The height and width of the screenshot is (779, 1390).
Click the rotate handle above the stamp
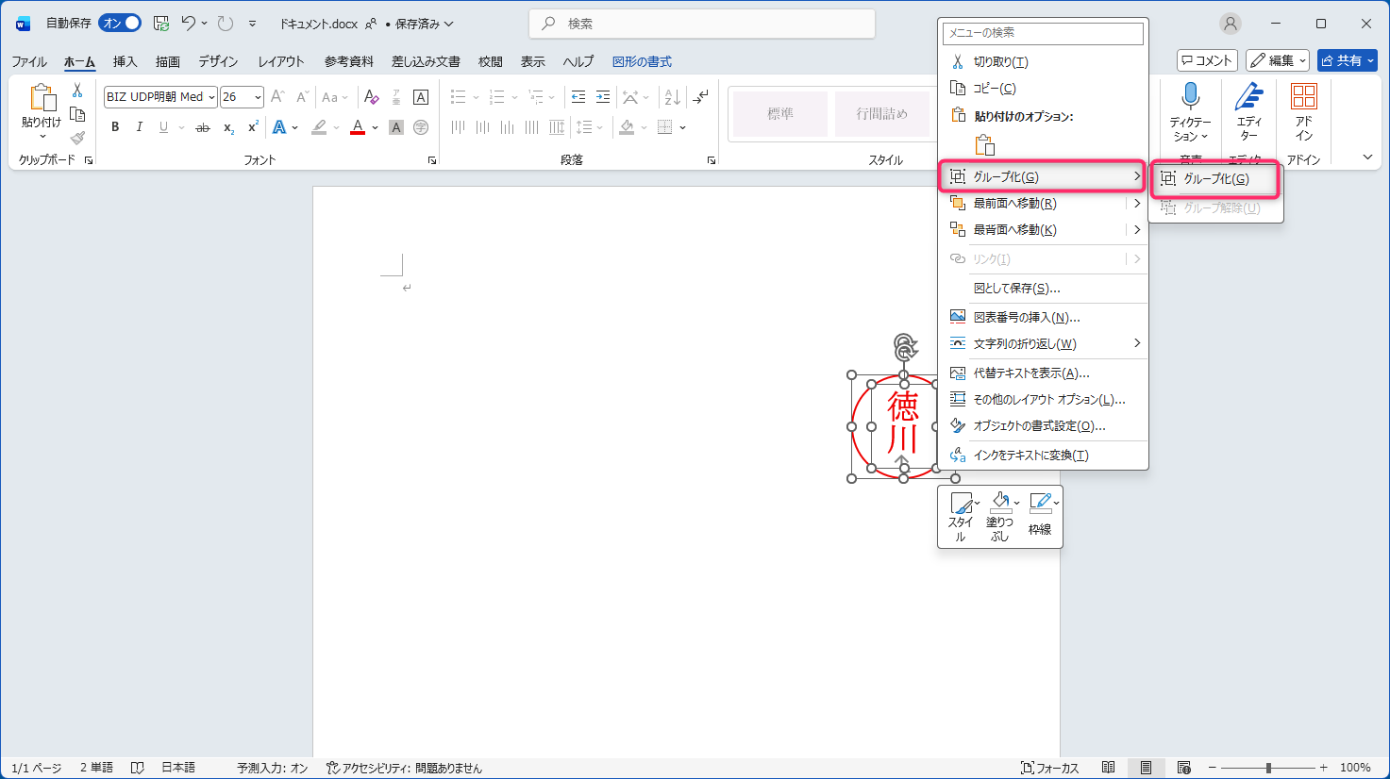click(x=904, y=346)
